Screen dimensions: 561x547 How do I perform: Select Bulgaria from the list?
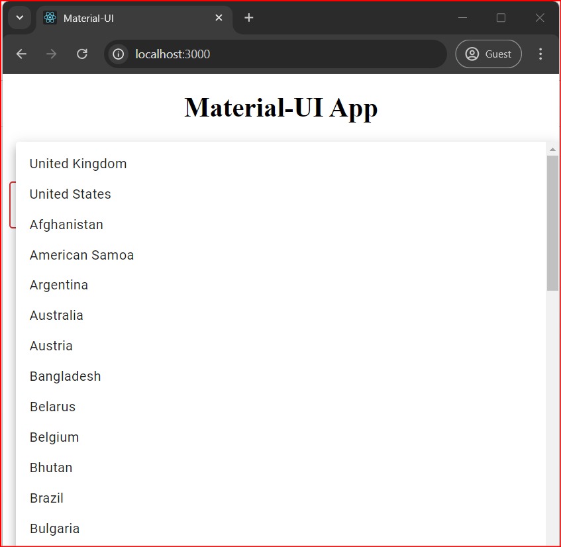point(54,528)
